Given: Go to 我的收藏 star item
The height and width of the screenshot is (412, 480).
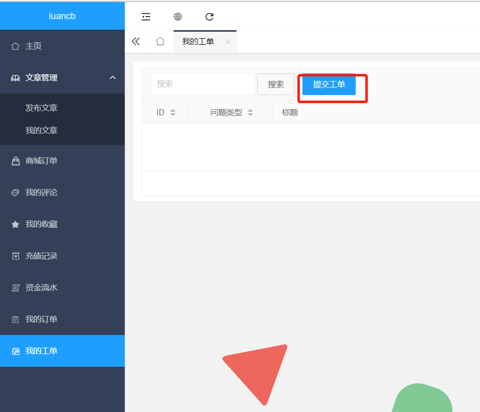Looking at the screenshot, I should coord(41,224).
